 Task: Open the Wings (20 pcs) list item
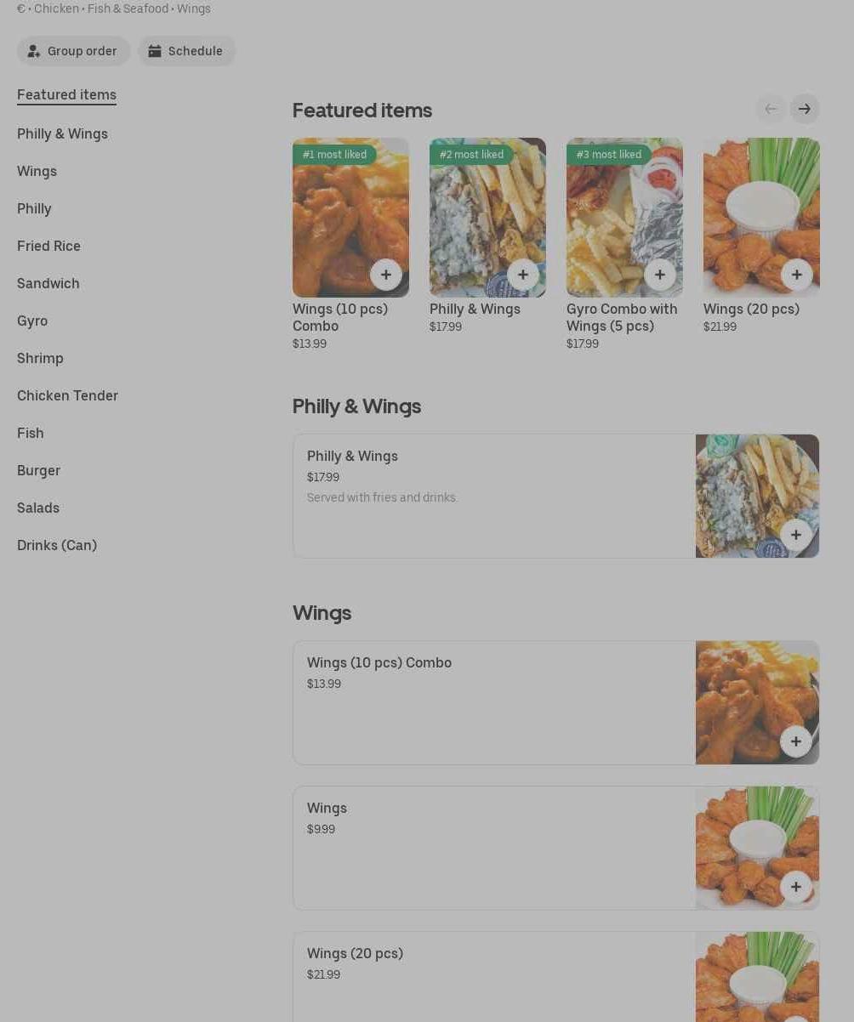point(556,977)
